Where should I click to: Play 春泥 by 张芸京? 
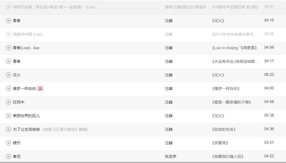point(8,156)
